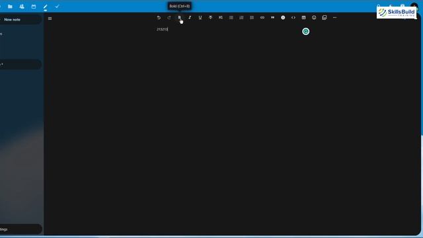The width and height of the screenshot is (423, 238).
Task: Create a new note
Action: click(20, 20)
